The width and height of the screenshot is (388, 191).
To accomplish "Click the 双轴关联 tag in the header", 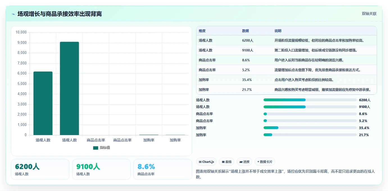I will coord(369,14).
